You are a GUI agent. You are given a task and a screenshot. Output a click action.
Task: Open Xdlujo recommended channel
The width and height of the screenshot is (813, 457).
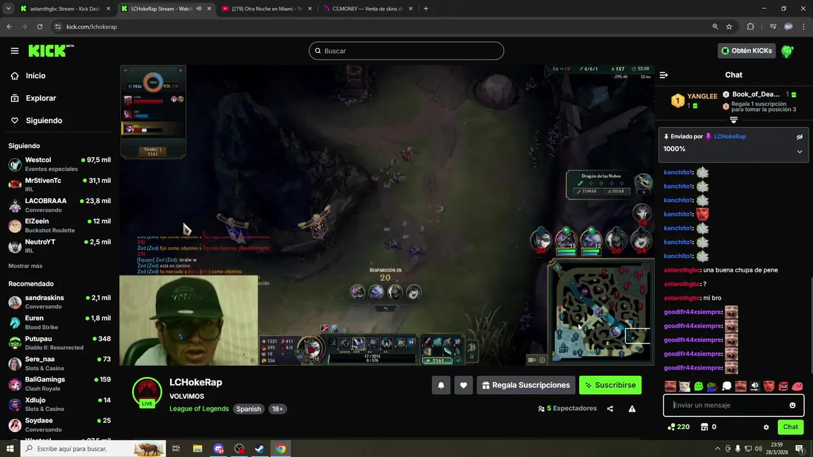[60, 404]
